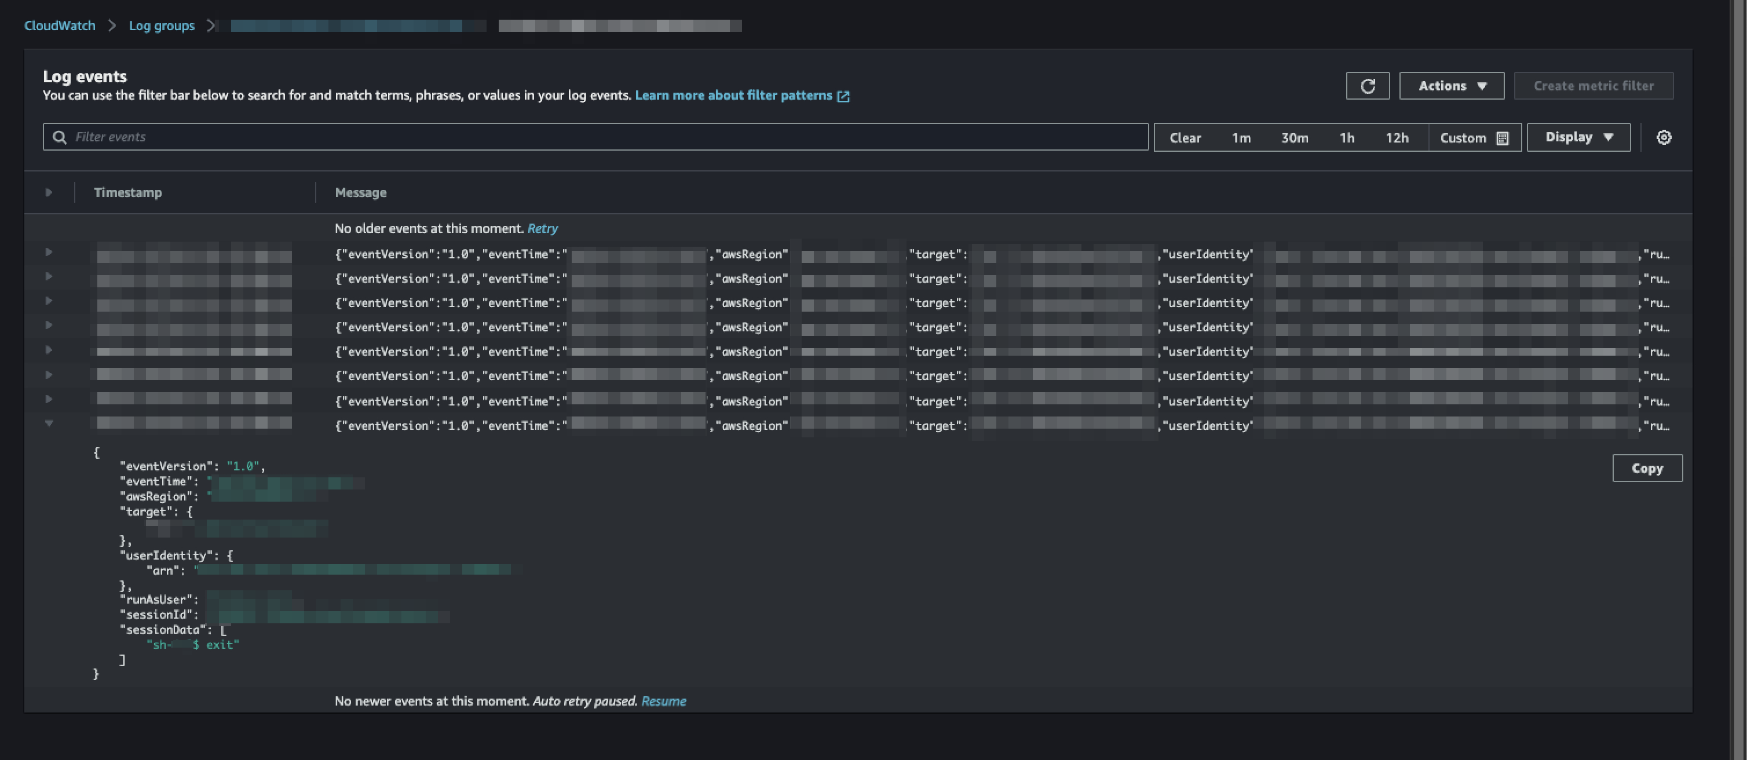Click the calendar icon next to Custom

(x=1502, y=138)
